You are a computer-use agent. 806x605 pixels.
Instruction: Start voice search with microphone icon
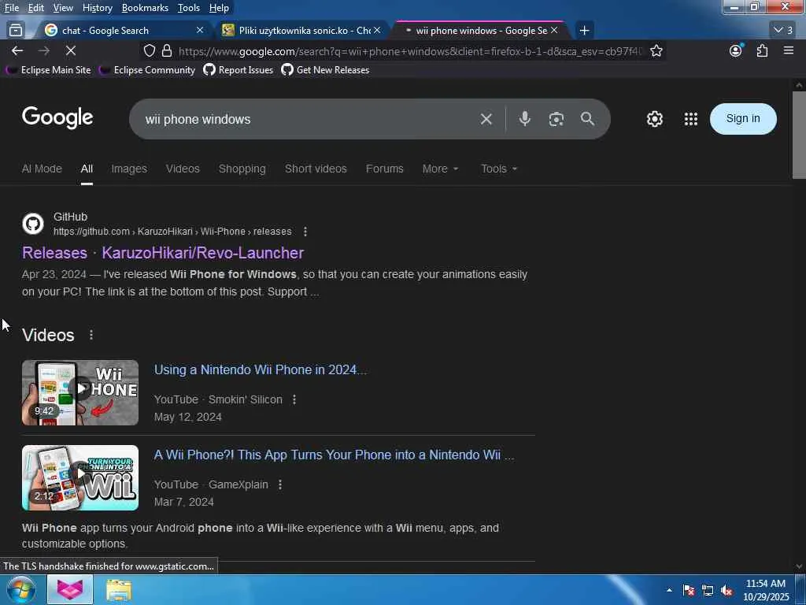click(x=524, y=119)
